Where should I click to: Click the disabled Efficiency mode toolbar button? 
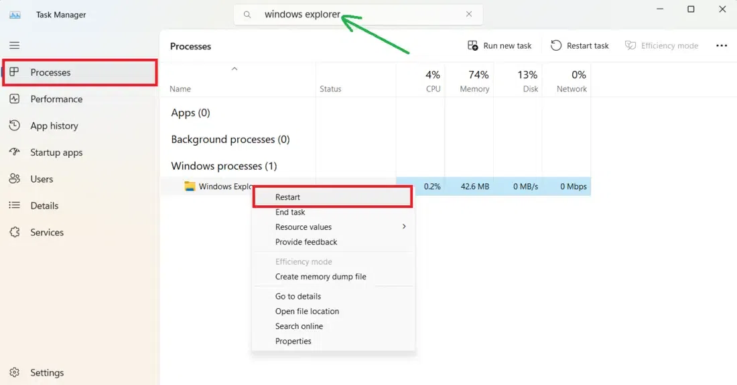point(661,45)
